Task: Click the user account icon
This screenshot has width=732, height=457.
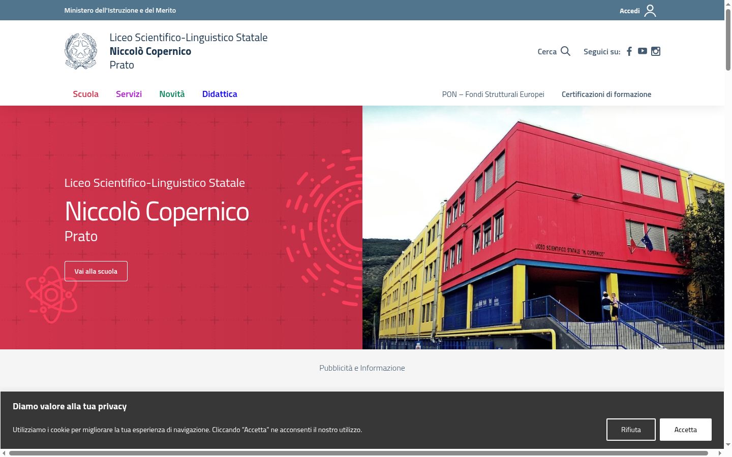Action: (x=650, y=11)
